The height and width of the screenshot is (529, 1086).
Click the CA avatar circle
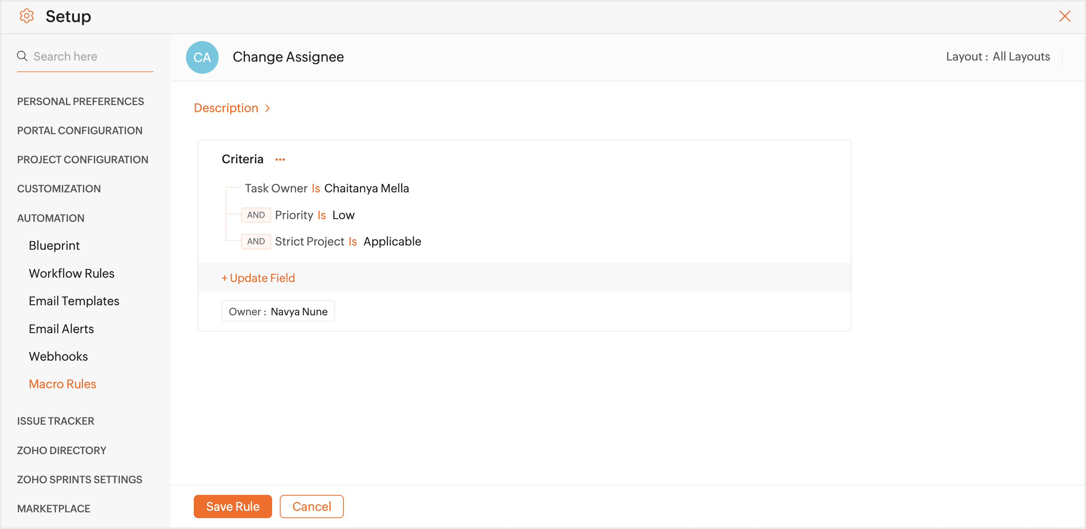202,57
